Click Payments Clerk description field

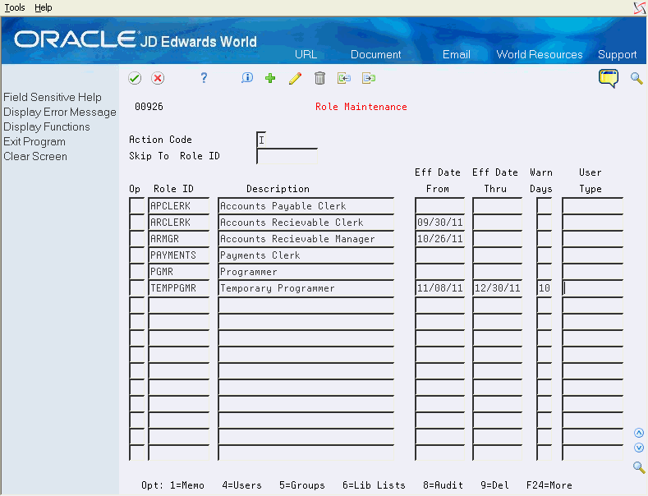306,255
